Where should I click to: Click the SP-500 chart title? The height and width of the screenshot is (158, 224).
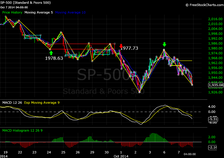coord(26,3)
